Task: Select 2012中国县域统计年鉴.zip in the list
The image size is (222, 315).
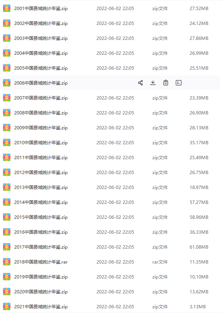Action: 110,172
